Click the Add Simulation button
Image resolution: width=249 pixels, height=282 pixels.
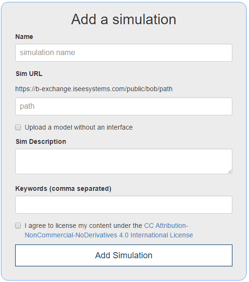124,255
